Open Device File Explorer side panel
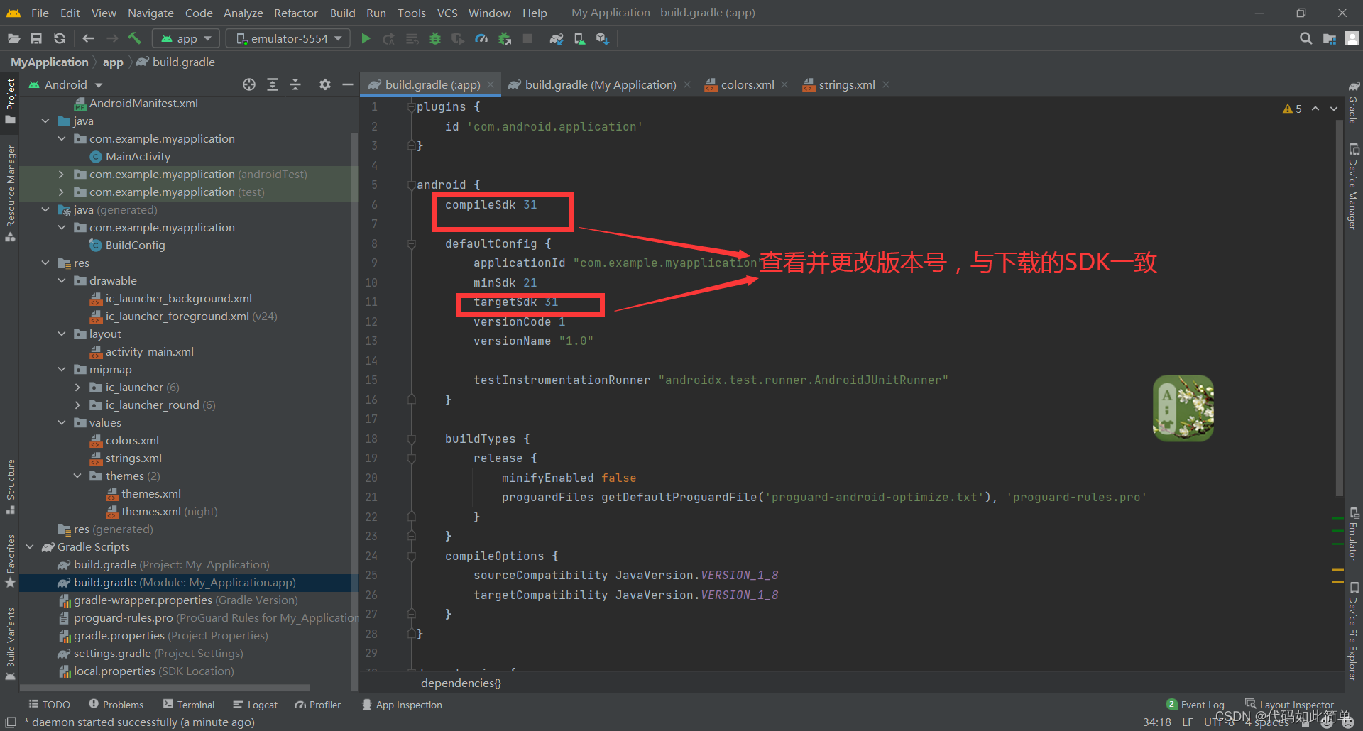Screen dimensions: 1363x731 1354,632
